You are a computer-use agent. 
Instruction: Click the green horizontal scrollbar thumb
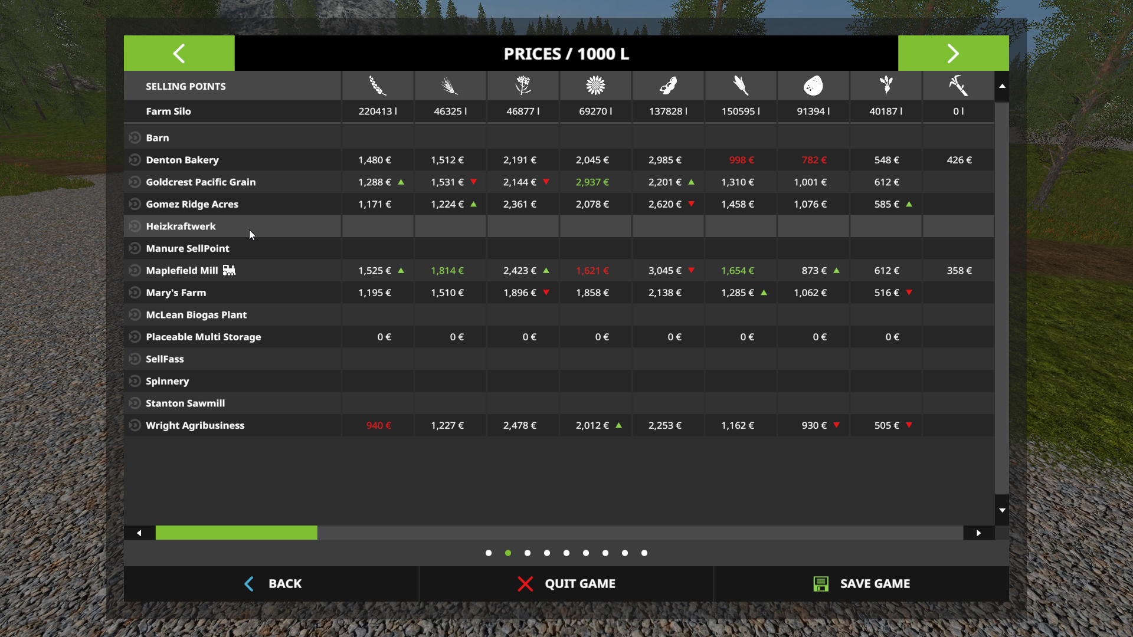(236, 533)
